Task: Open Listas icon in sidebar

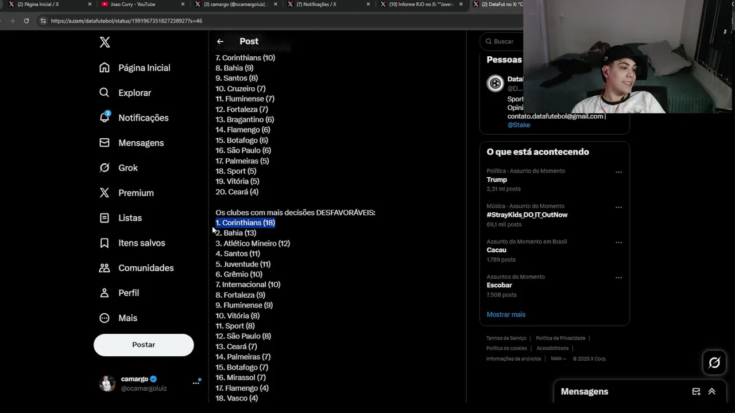Action: (x=104, y=218)
